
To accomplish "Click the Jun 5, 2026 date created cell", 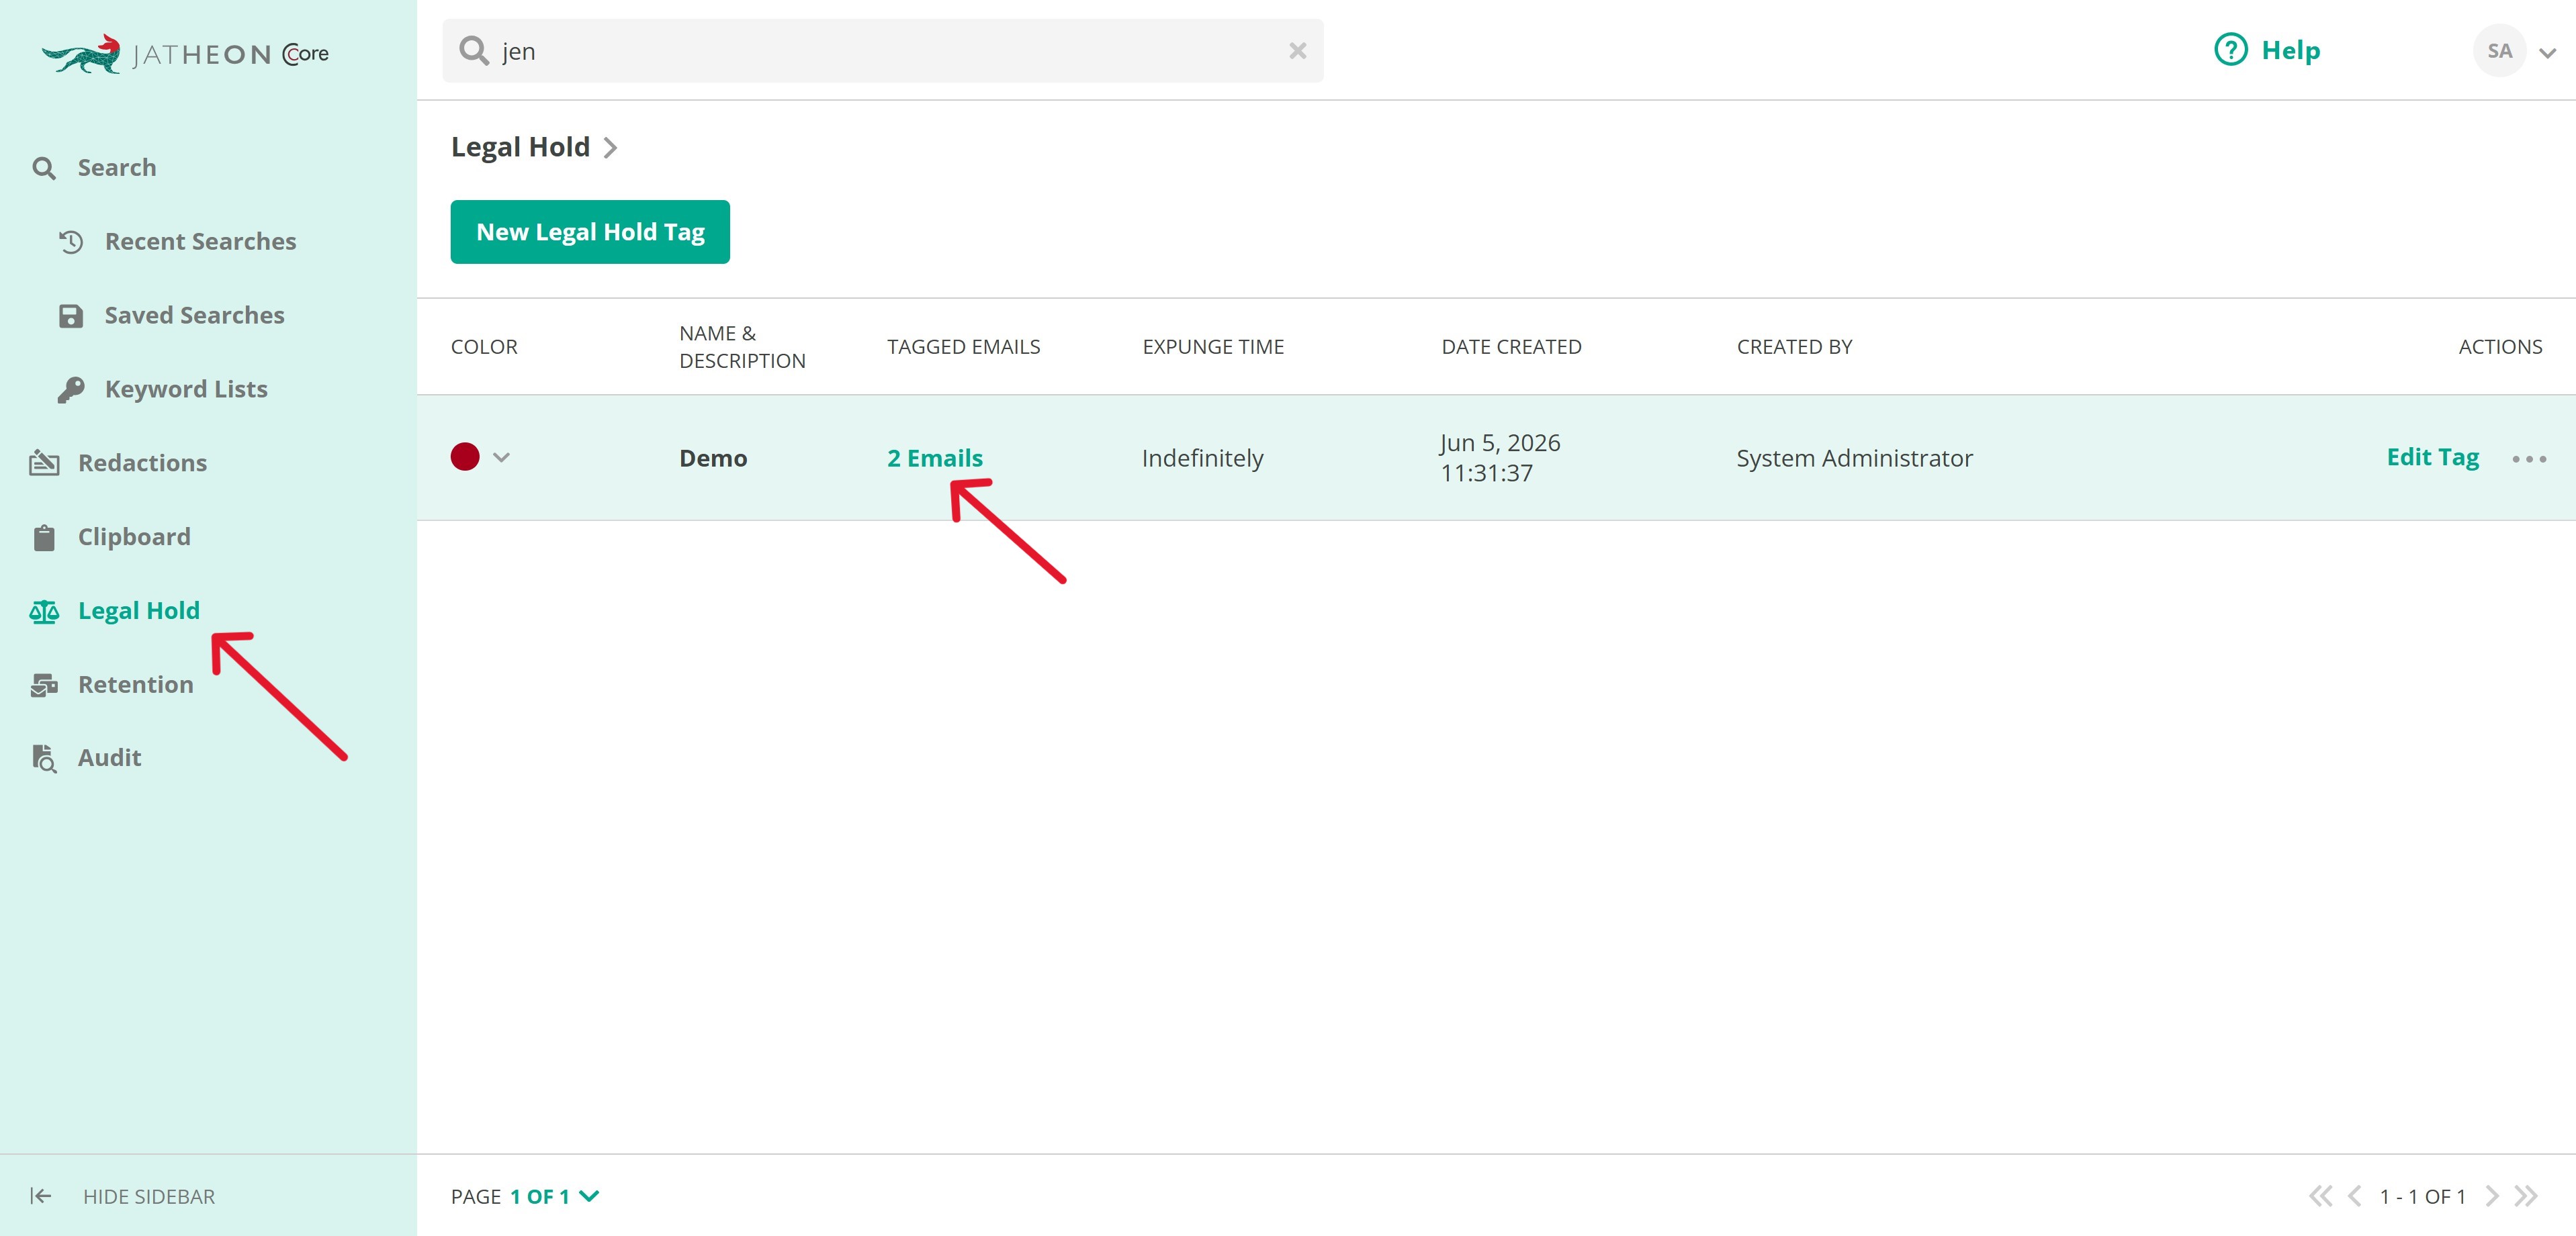I will tap(1500, 458).
